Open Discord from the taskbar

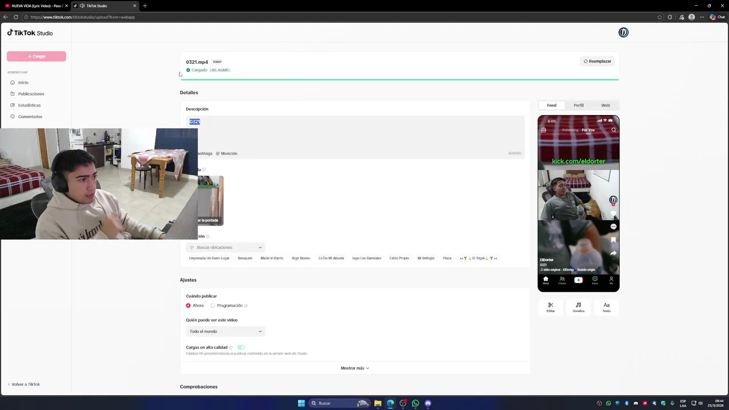(x=428, y=403)
